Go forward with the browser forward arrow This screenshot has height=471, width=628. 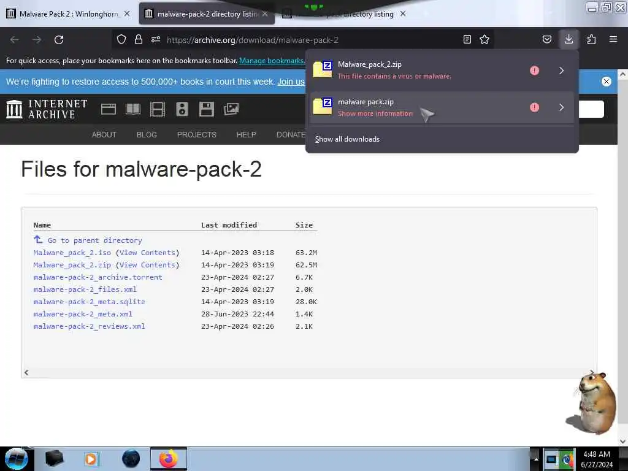tap(37, 40)
